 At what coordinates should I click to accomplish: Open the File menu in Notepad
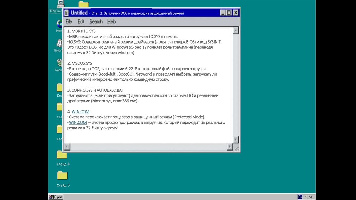68,22
